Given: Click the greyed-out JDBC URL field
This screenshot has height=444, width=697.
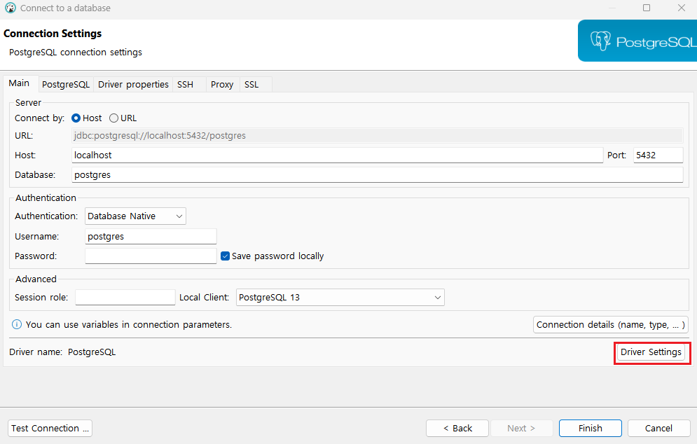Looking at the screenshot, I should [x=378, y=136].
